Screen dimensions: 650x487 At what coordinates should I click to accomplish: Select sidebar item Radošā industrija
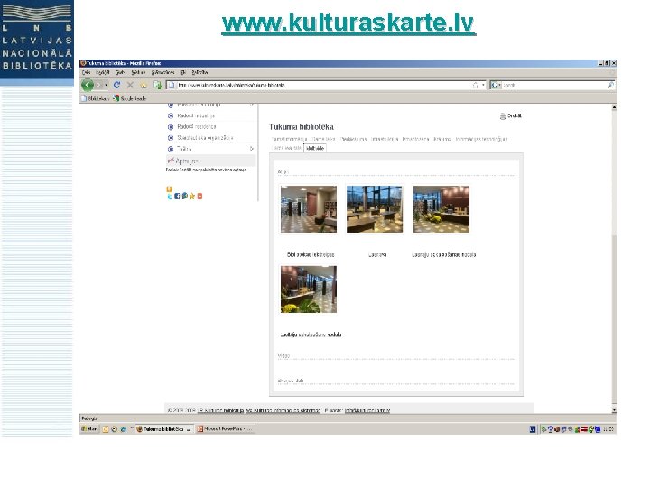196,116
